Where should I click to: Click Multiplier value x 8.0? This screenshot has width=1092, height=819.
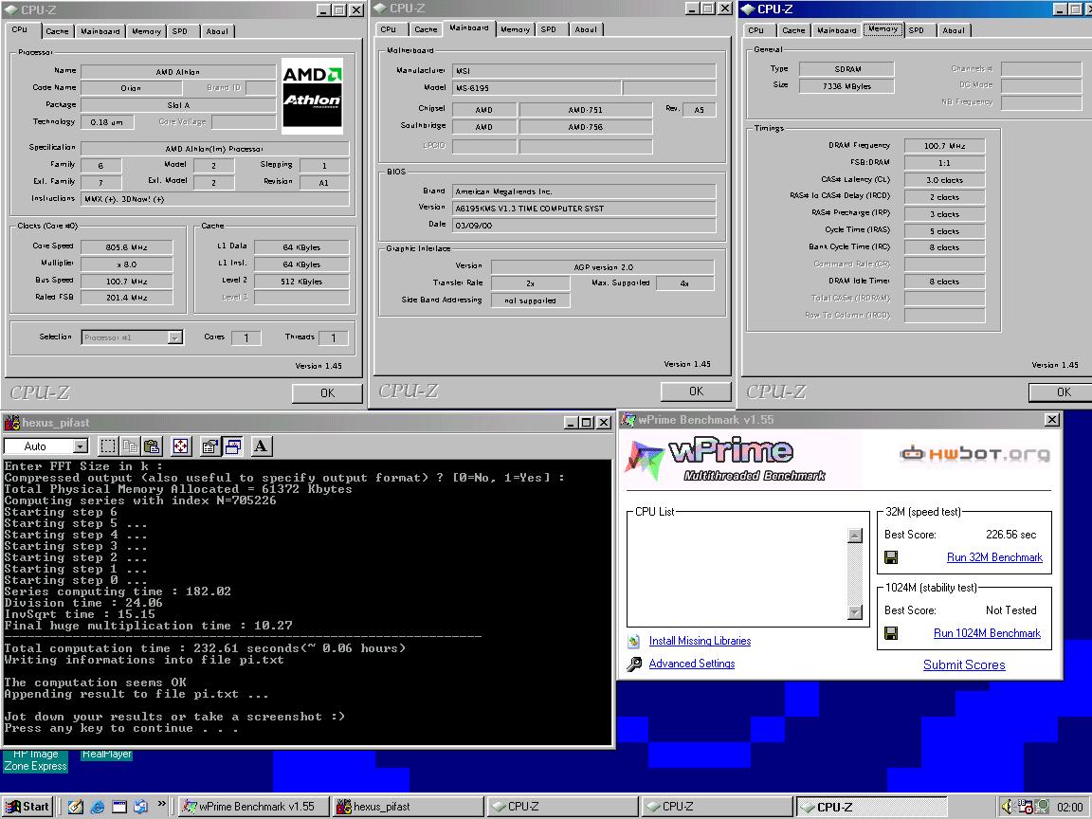pyautogui.click(x=127, y=264)
